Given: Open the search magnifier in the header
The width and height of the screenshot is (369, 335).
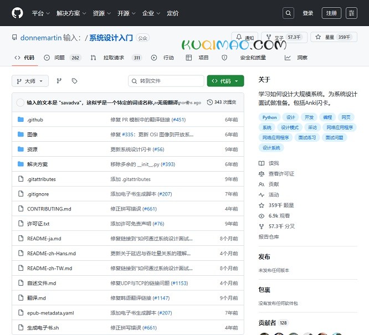Looking at the screenshot, I should click(288, 13).
